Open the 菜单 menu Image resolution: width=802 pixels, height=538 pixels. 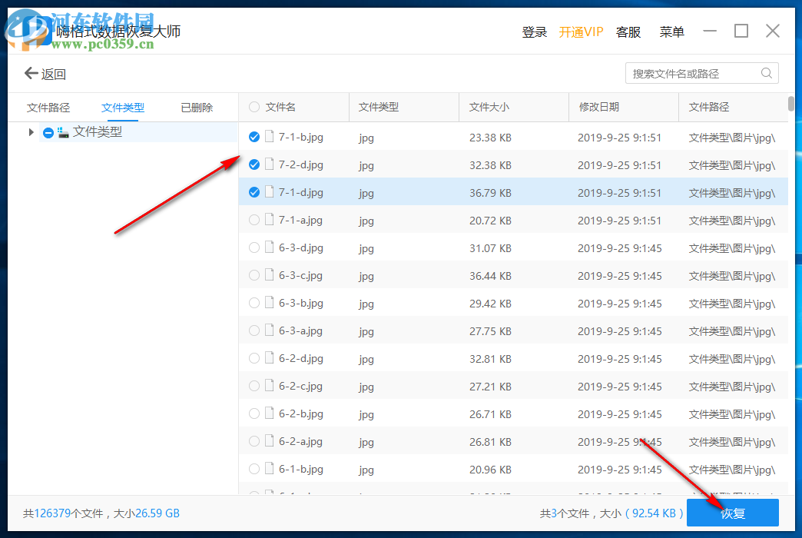pos(671,32)
